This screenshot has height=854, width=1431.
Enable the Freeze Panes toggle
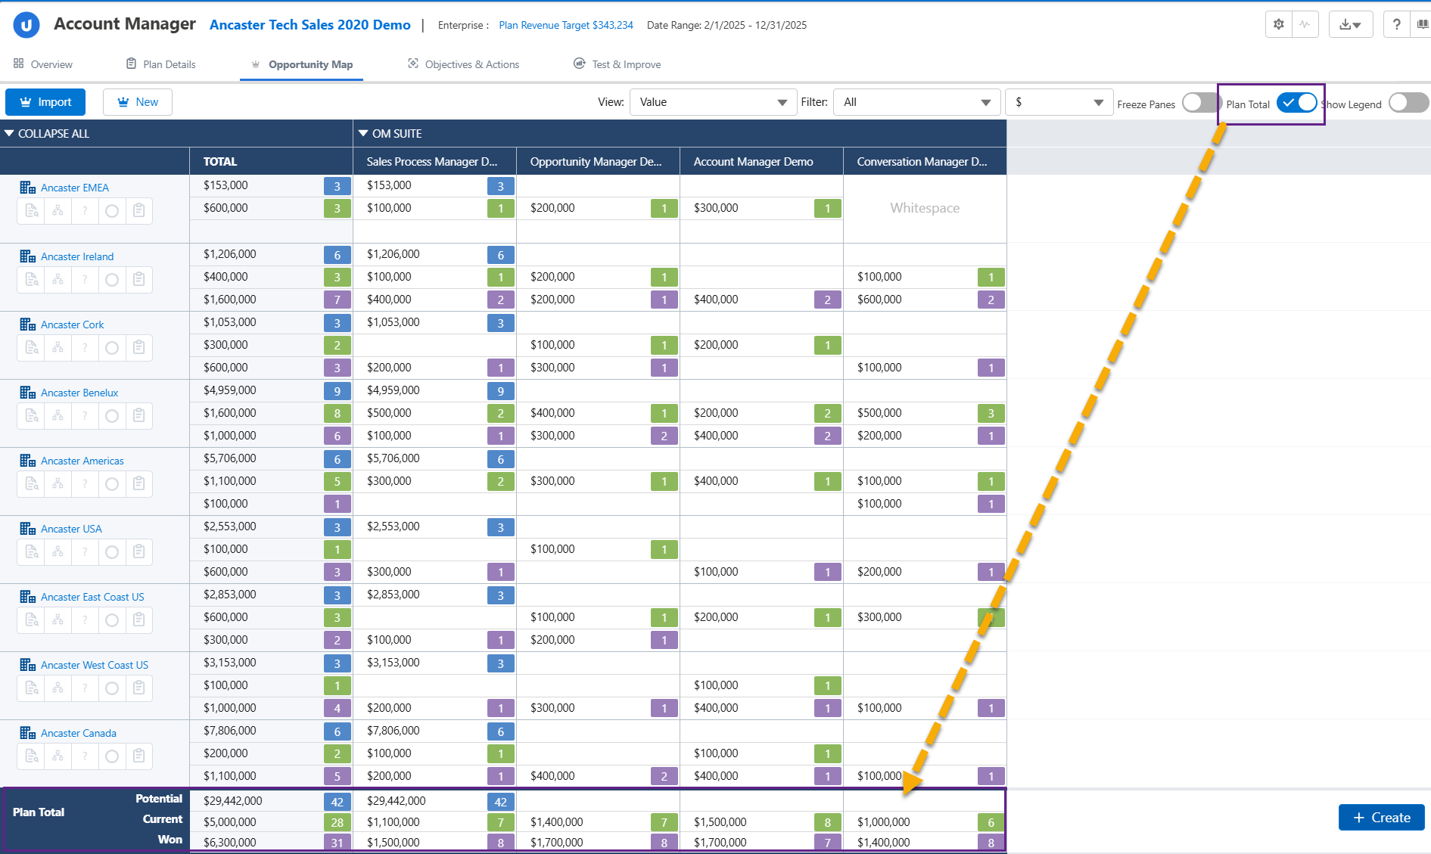click(x=1200, y=103)
